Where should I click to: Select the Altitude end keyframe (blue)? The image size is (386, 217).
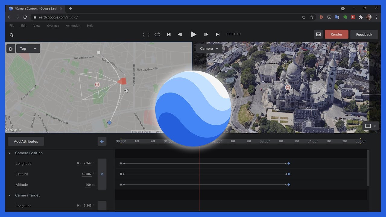pyautogui.click(x=289, y=184)
